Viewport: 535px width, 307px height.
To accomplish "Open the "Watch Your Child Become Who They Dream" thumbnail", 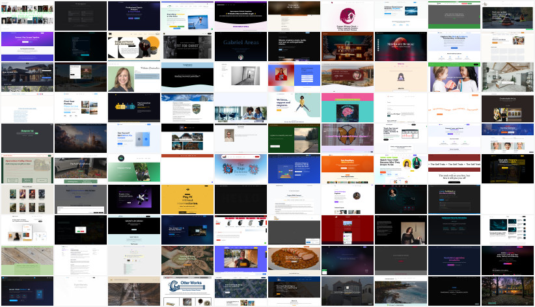I will point(401,169).
